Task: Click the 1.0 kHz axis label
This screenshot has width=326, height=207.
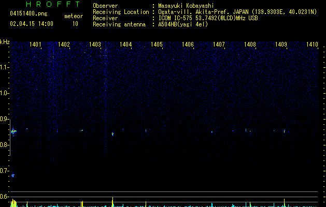Action: click(4, 93)
